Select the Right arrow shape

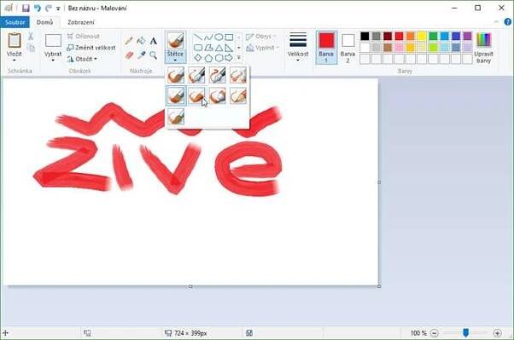(x=229, y=58)
